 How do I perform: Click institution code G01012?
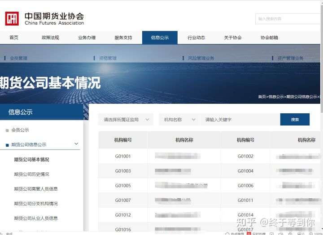[x=123, y=215]
